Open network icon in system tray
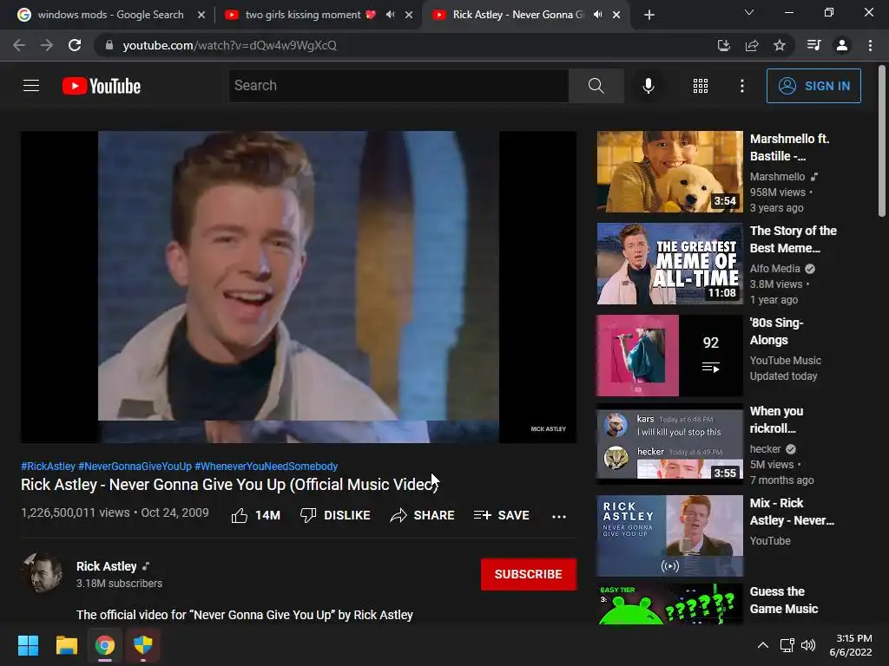Viewport: 889px width, 666px height. (787, 645)
